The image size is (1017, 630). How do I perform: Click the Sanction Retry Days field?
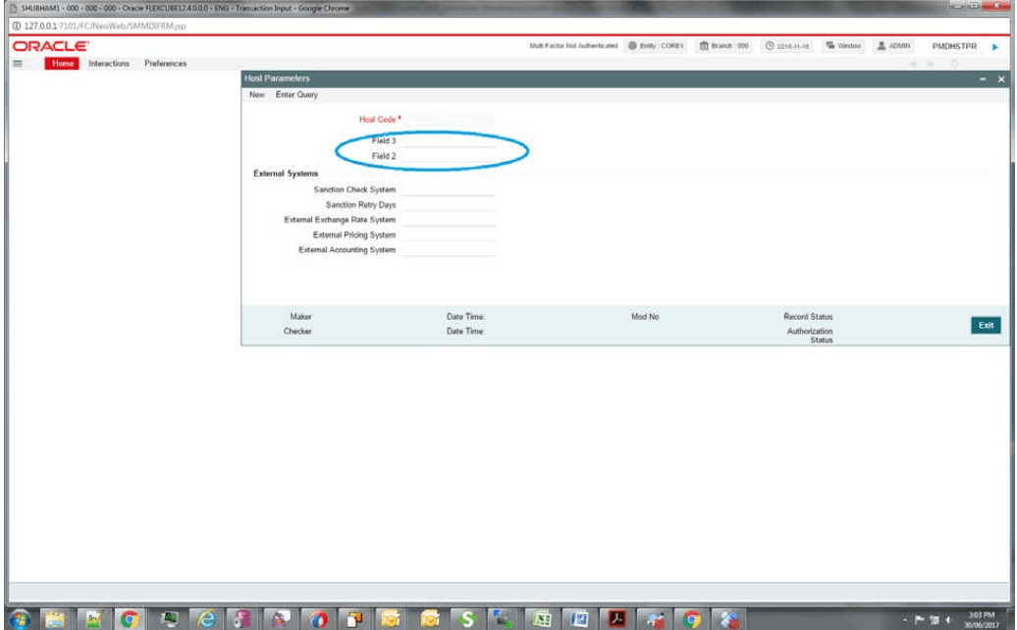click(449, 205)
